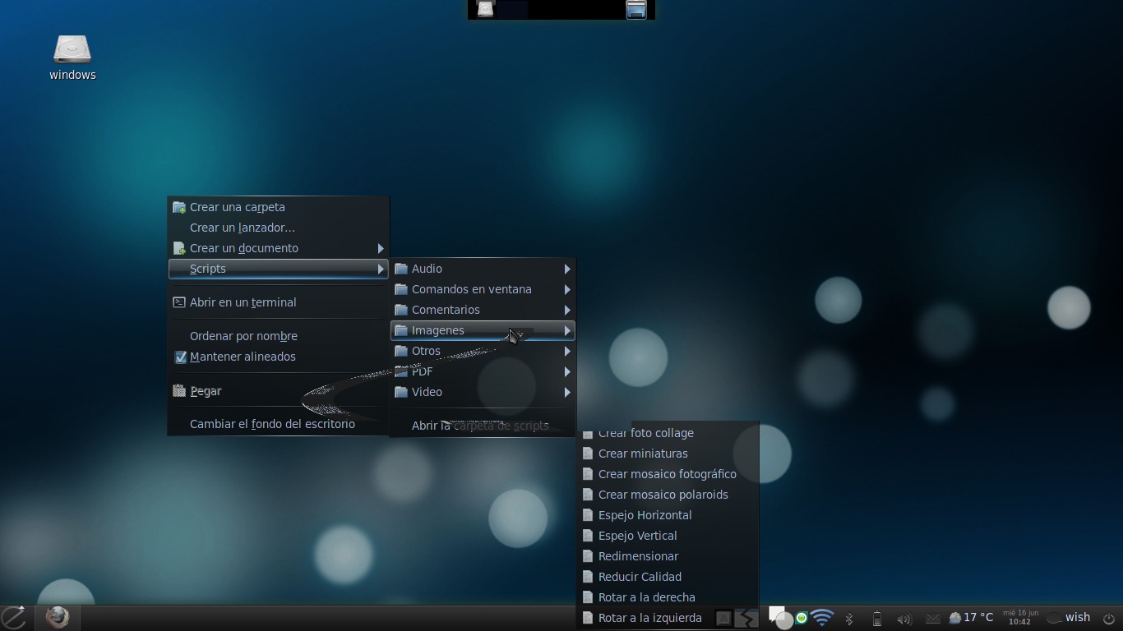Choose Crear una carpeta
The image size is (1123, 631).
[x=278, y=207]
